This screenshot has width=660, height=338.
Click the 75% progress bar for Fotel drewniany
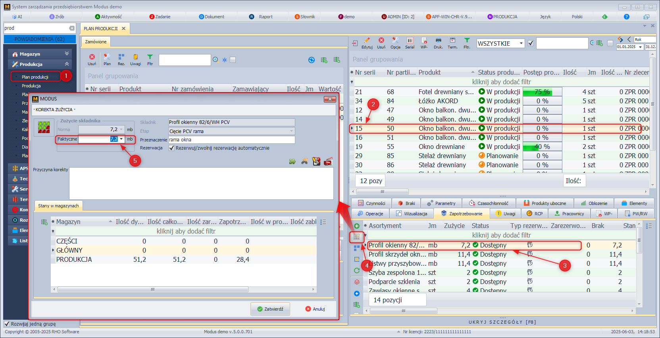point(542,92)
